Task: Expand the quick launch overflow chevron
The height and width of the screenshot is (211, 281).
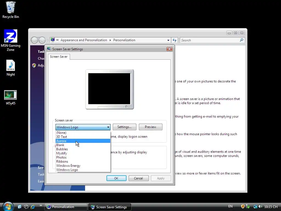Action: 41,206
